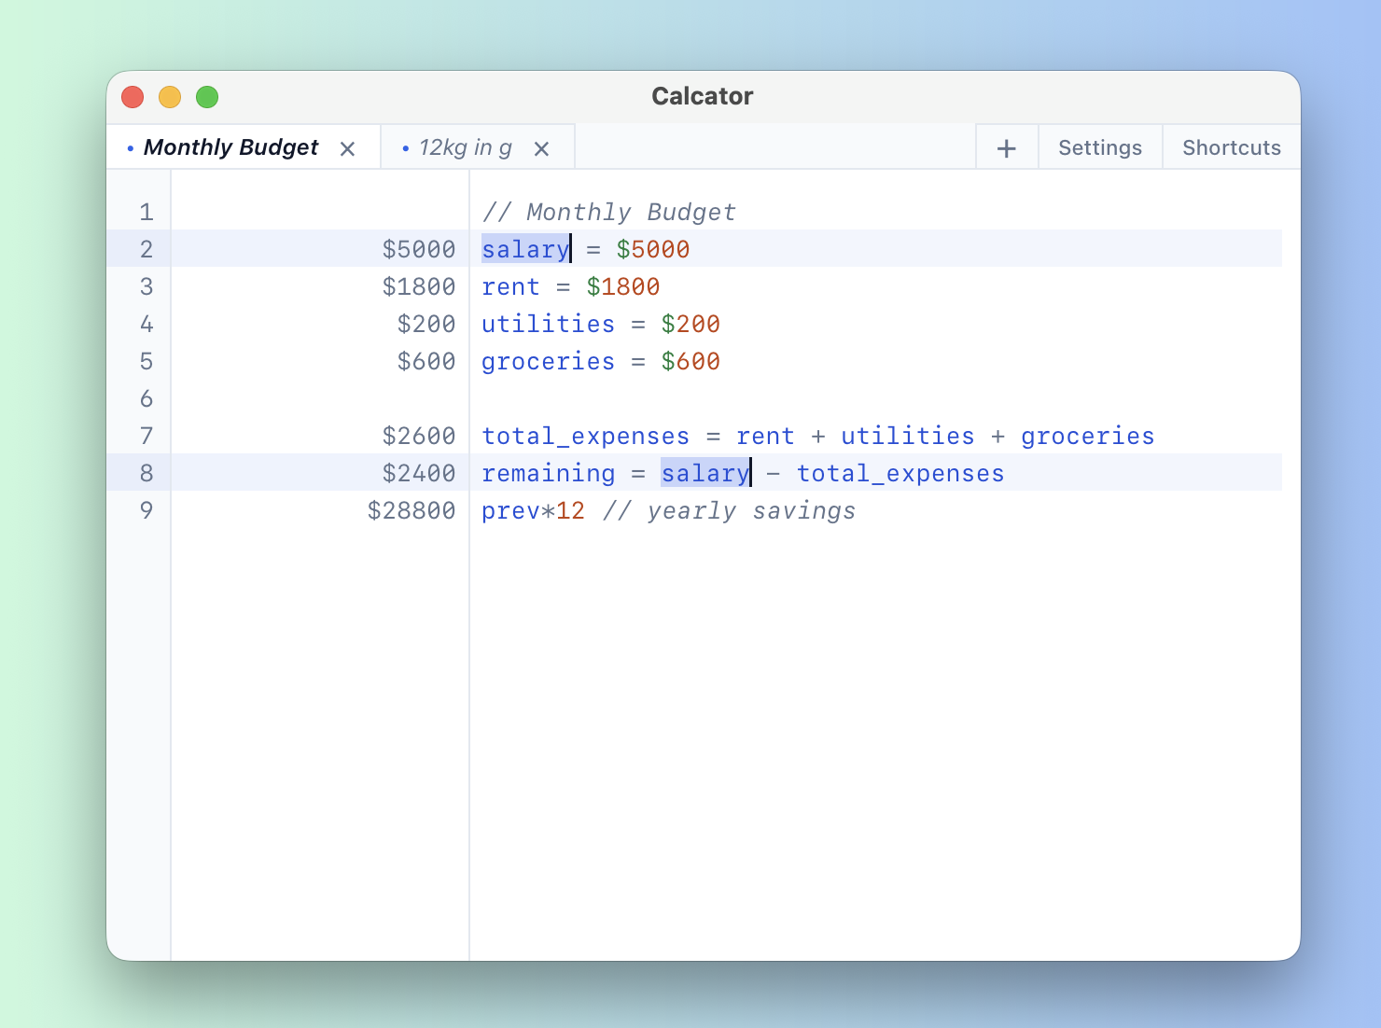Click the groceries variable on line 5
Screen dimensions: 1381x1028
(548, 361)
